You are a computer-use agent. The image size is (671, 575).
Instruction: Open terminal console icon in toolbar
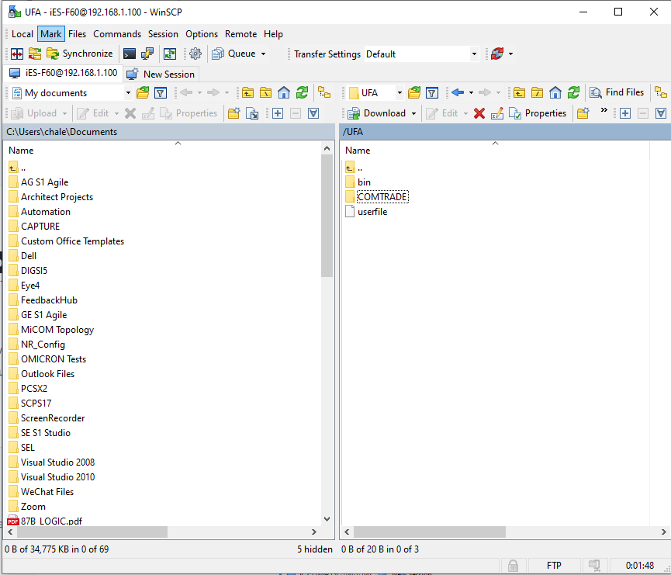coord(130,54)
